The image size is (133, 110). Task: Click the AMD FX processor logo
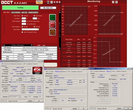[37, 70]
